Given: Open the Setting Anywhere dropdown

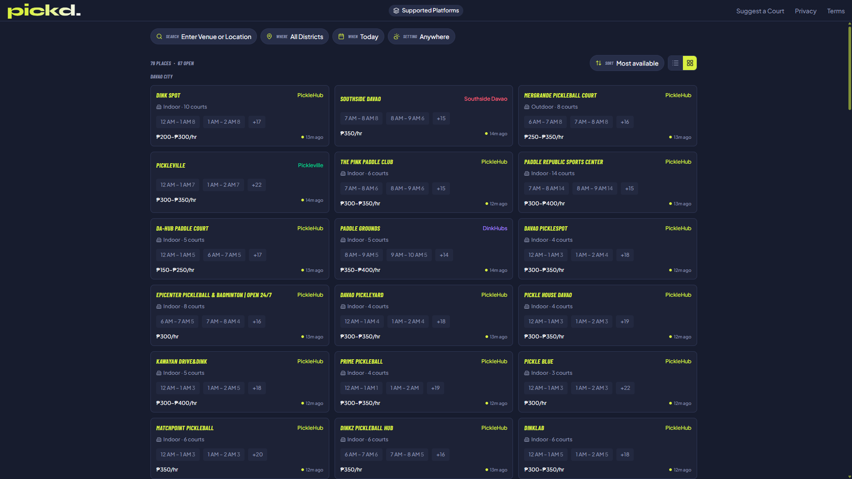Looking at the screenshot, I should click(x=422, y=36).
